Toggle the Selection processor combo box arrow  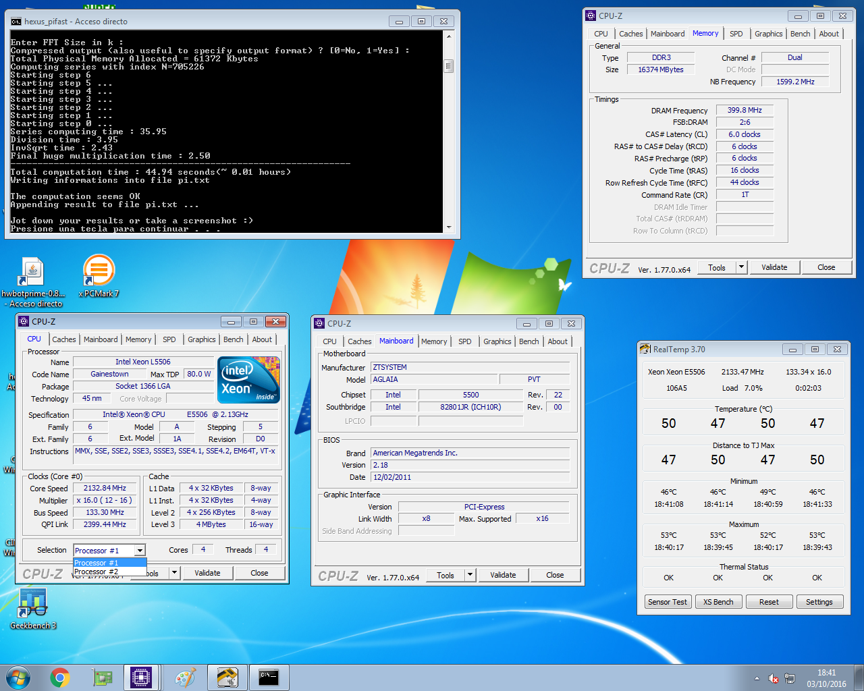tap(139, 551)
